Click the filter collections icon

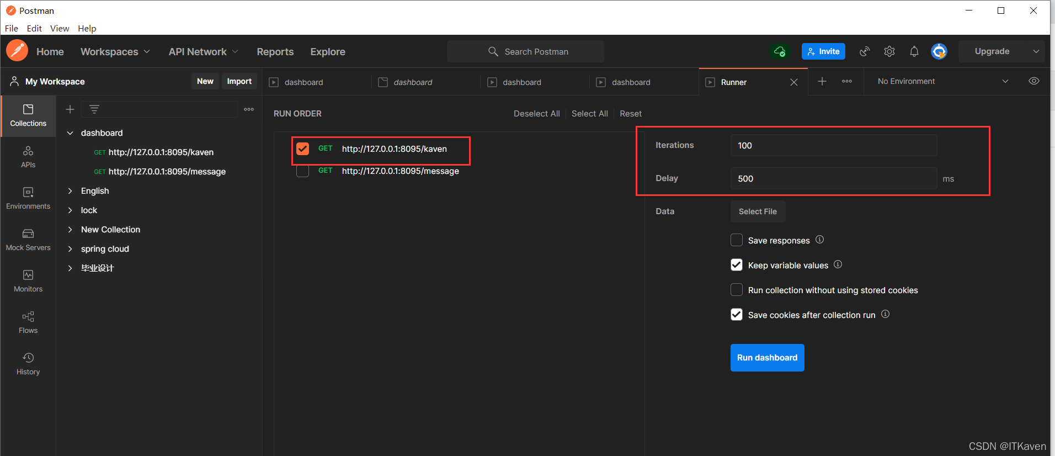click(x=94, y=109)
